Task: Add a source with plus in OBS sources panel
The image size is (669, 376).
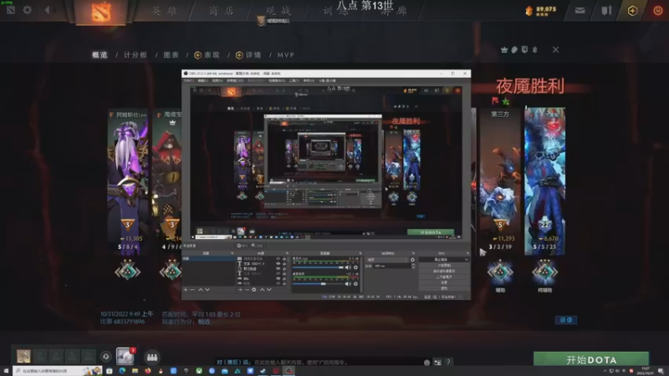Action: click(240, 289)
